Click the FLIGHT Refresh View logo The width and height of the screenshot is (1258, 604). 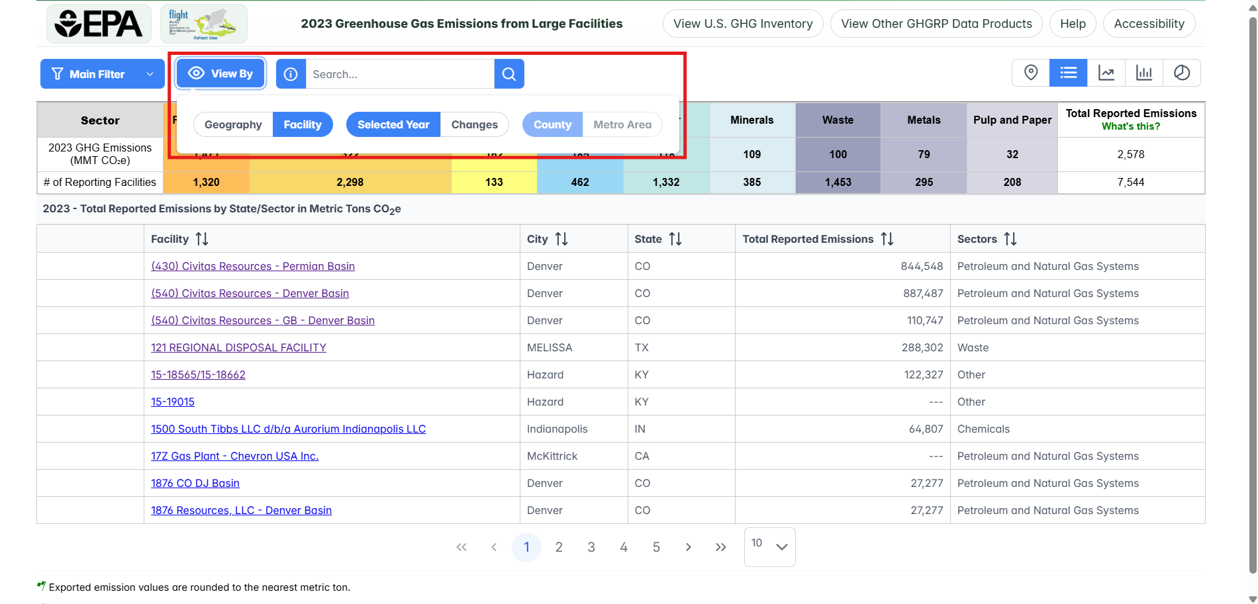click(x=203, y=23)
